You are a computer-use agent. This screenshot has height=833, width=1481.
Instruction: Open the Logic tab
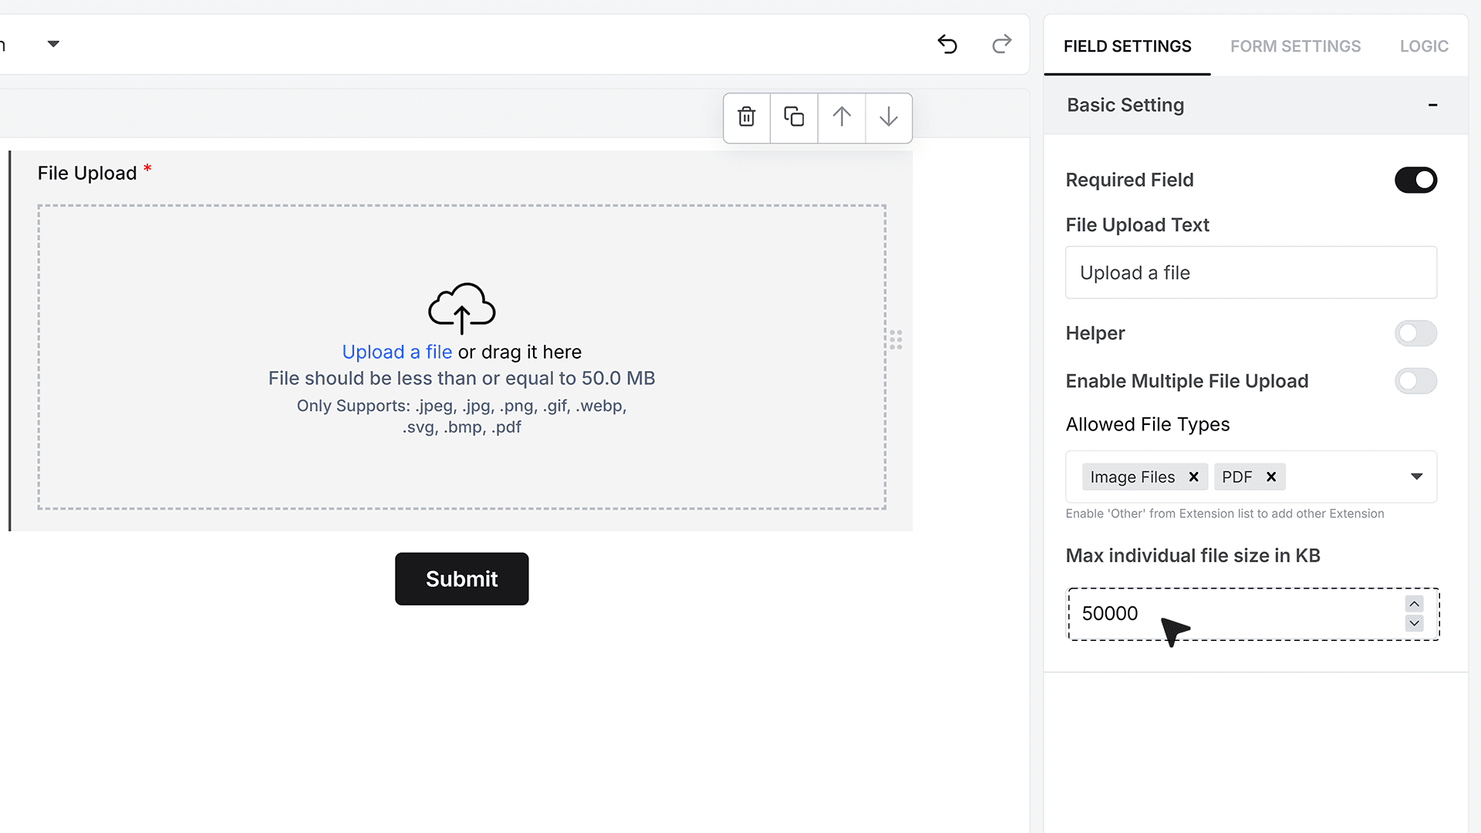[1424, 46]
